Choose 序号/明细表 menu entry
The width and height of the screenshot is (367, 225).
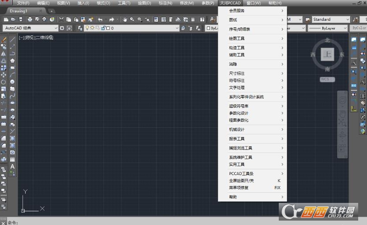253,29
